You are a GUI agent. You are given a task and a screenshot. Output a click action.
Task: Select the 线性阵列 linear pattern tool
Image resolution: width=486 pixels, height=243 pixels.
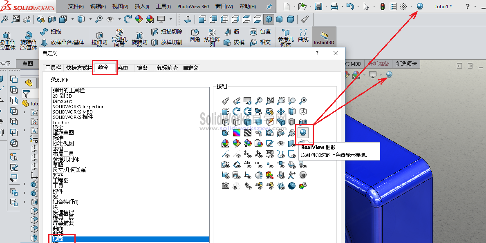point(211,38)
